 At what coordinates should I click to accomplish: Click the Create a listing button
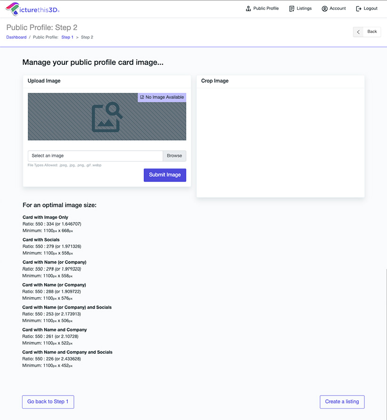point(342,402)
